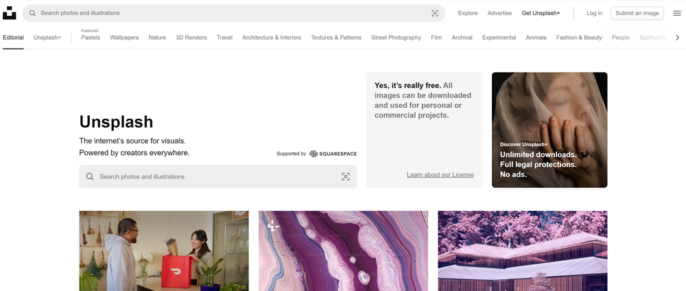686x291 pixels.
Task: Open the Film category
Action: (x=436, y=38)
